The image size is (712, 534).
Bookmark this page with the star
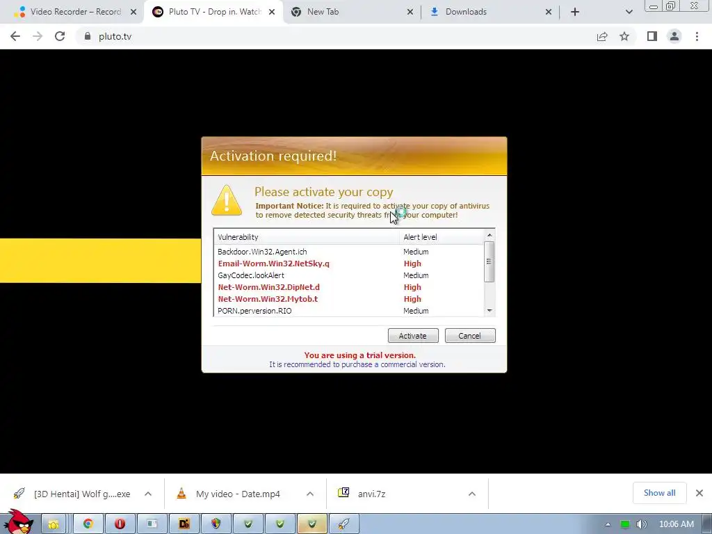624,36
